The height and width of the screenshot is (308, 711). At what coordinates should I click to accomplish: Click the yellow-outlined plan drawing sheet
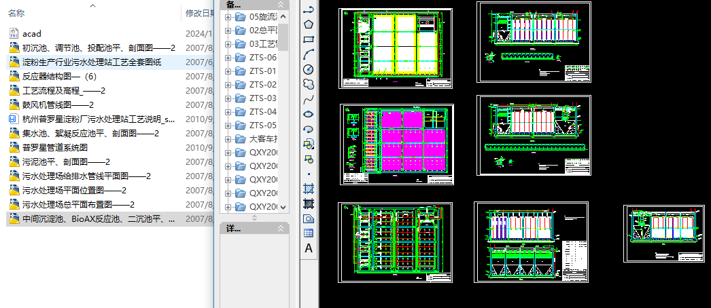pos(396,48)
